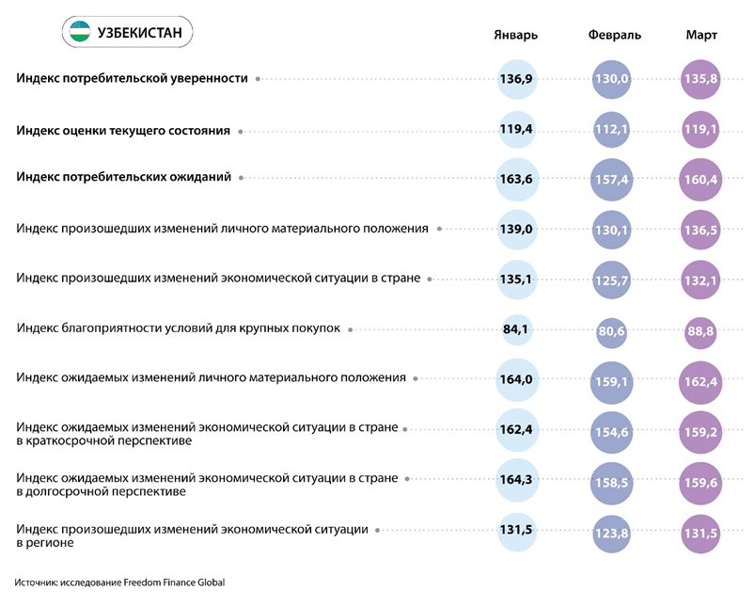Click the Индекс потребительской уверенности row label
The image size is (755, 607).
133,79
